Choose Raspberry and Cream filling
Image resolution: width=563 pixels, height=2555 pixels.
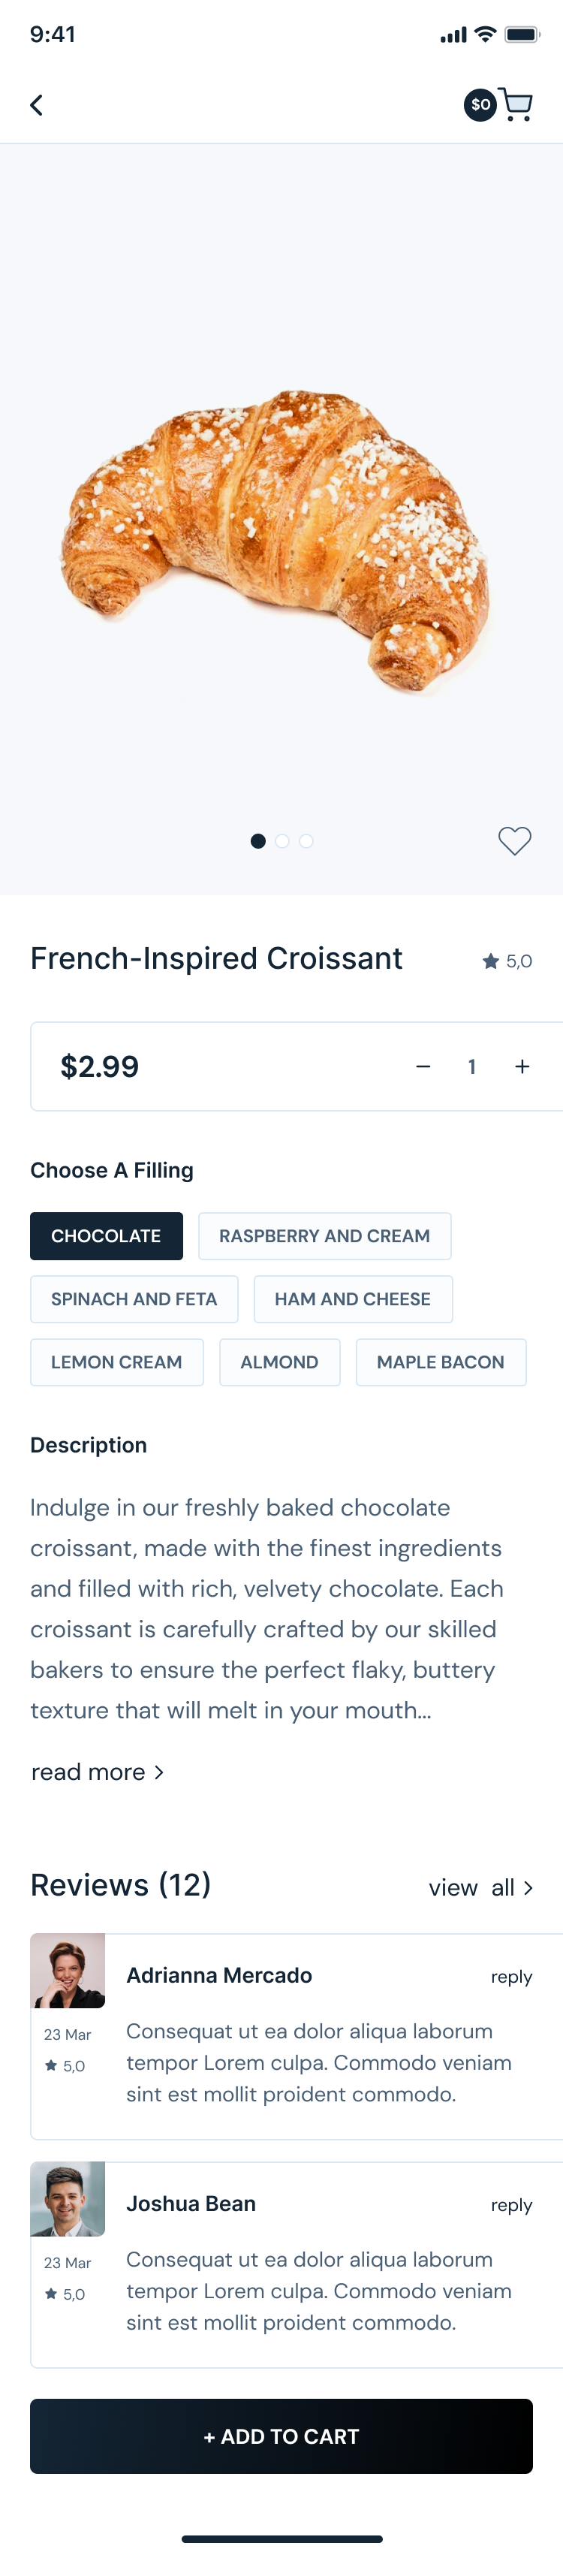(x=324, y=1236)
